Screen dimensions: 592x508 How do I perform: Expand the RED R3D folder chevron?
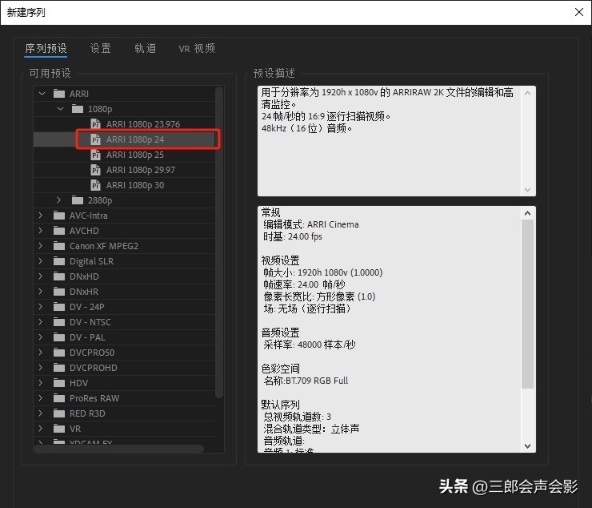[x=40, y=413]
